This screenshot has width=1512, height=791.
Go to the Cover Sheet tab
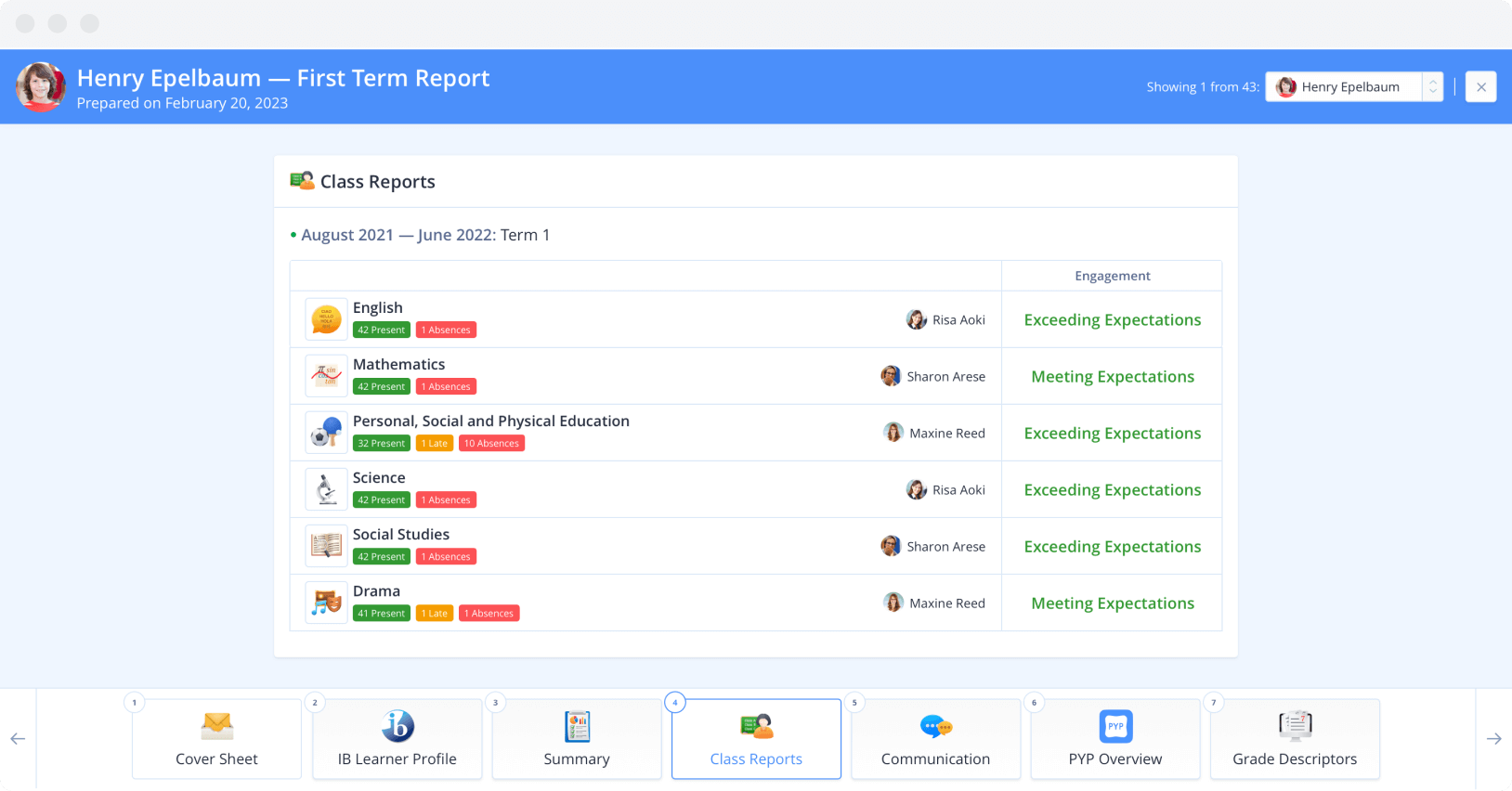(x=216, y=739)
